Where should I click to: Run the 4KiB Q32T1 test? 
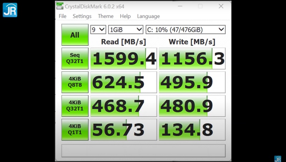(x=75, y=106)
